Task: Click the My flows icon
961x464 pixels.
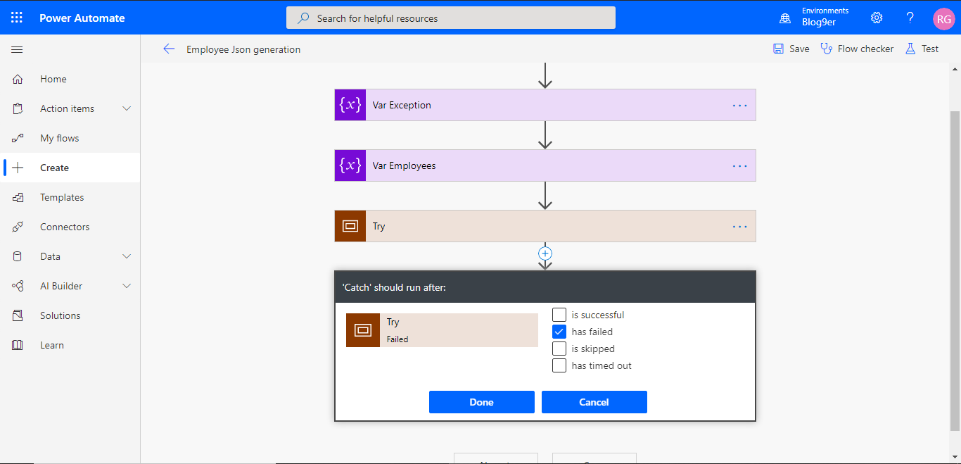Action: click(18, 138)
